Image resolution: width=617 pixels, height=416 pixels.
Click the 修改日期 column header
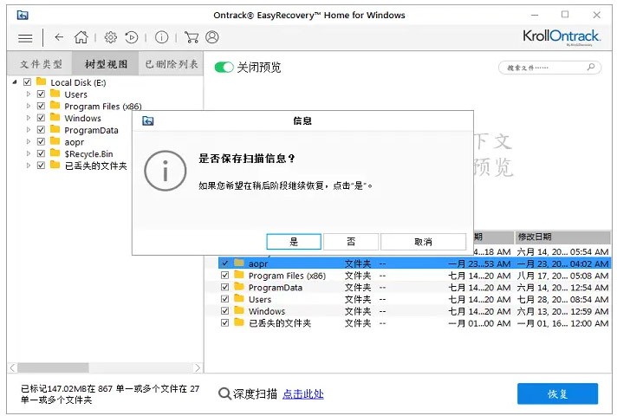(562, 237)
